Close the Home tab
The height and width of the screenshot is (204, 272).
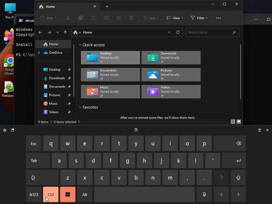click(x=95, y=6)
